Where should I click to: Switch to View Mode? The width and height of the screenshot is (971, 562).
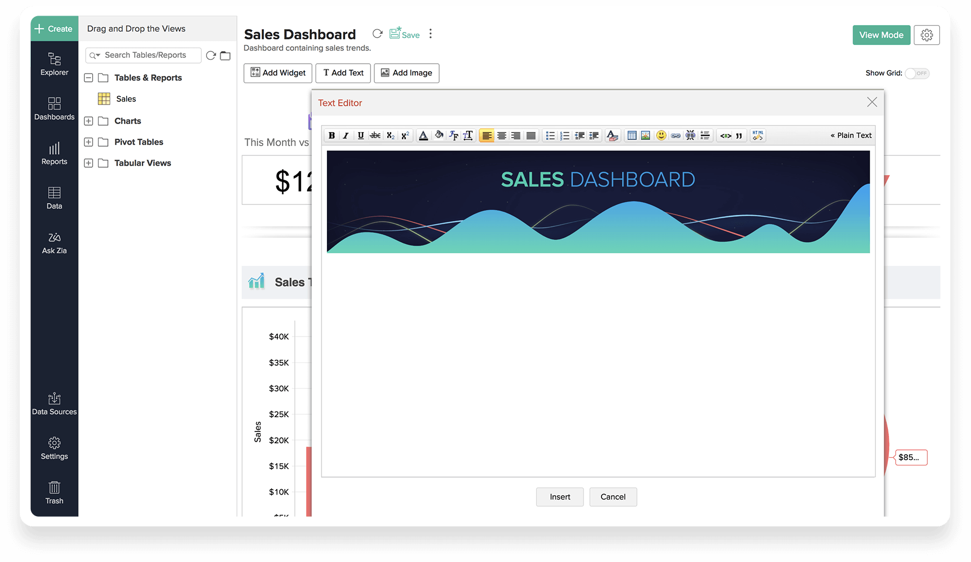[x=881, y=35]
